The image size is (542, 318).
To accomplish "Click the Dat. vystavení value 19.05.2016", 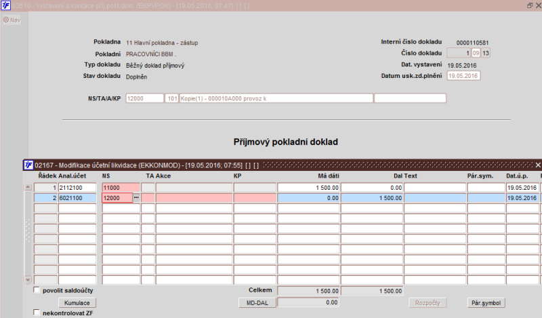I will (x=462, y=65).
